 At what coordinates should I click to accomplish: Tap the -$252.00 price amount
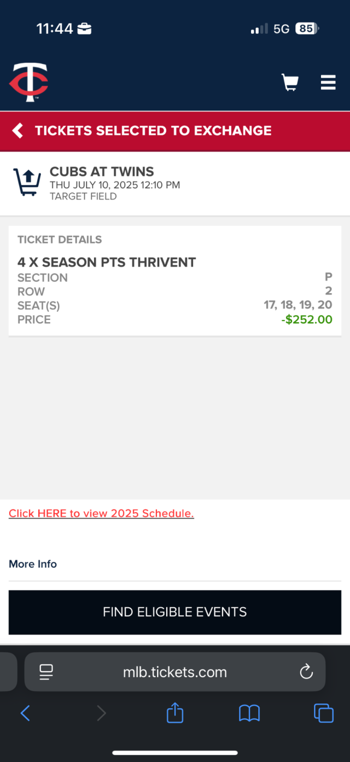click(x=307, y=319)
